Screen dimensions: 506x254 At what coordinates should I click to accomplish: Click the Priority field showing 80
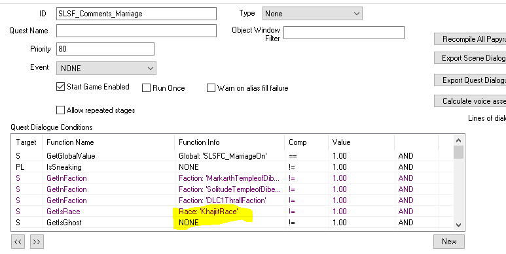tap(105, 49)
